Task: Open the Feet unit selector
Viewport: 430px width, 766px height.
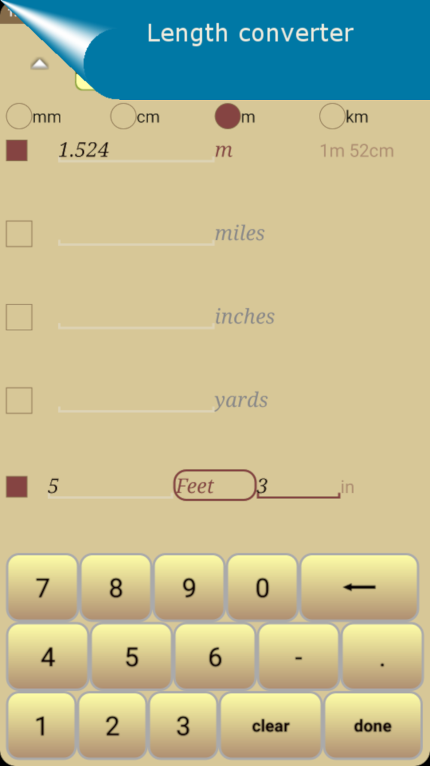Action: tap(214, 485)
